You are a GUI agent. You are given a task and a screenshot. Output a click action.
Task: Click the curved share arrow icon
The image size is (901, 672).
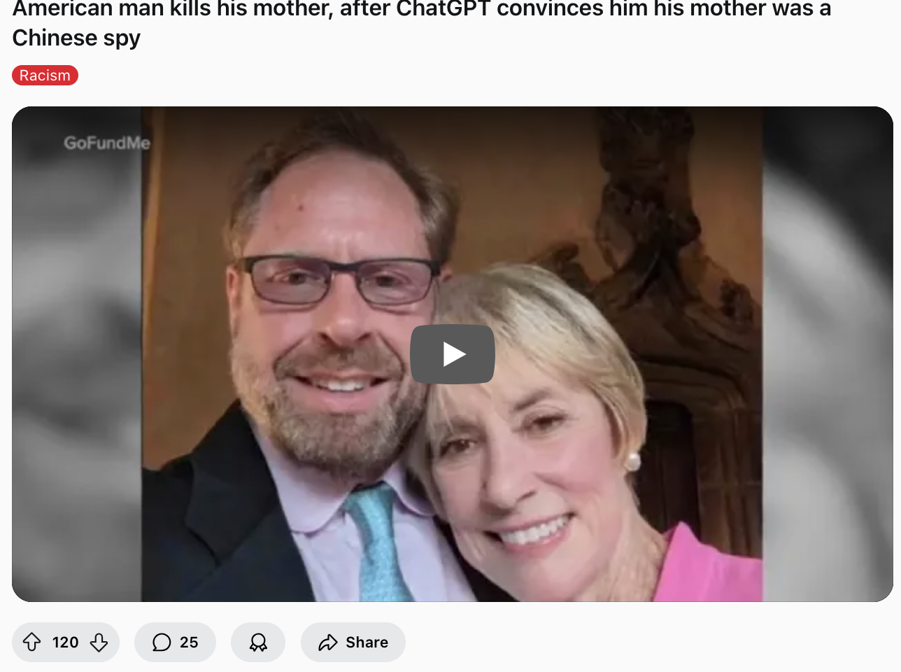[x=328, y=642]
